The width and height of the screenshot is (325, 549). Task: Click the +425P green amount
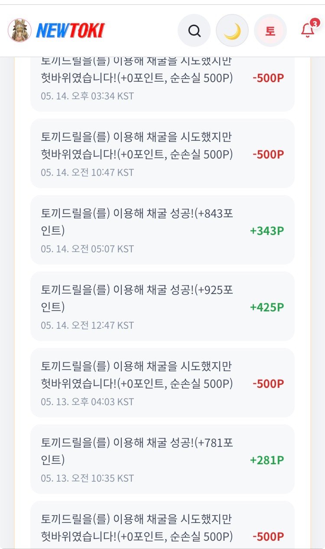click(267, 307)
